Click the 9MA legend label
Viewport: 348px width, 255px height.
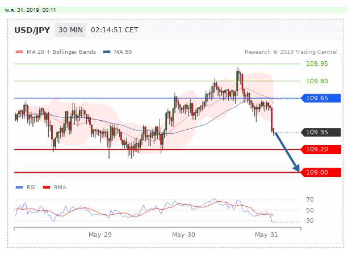click(60, 188)
